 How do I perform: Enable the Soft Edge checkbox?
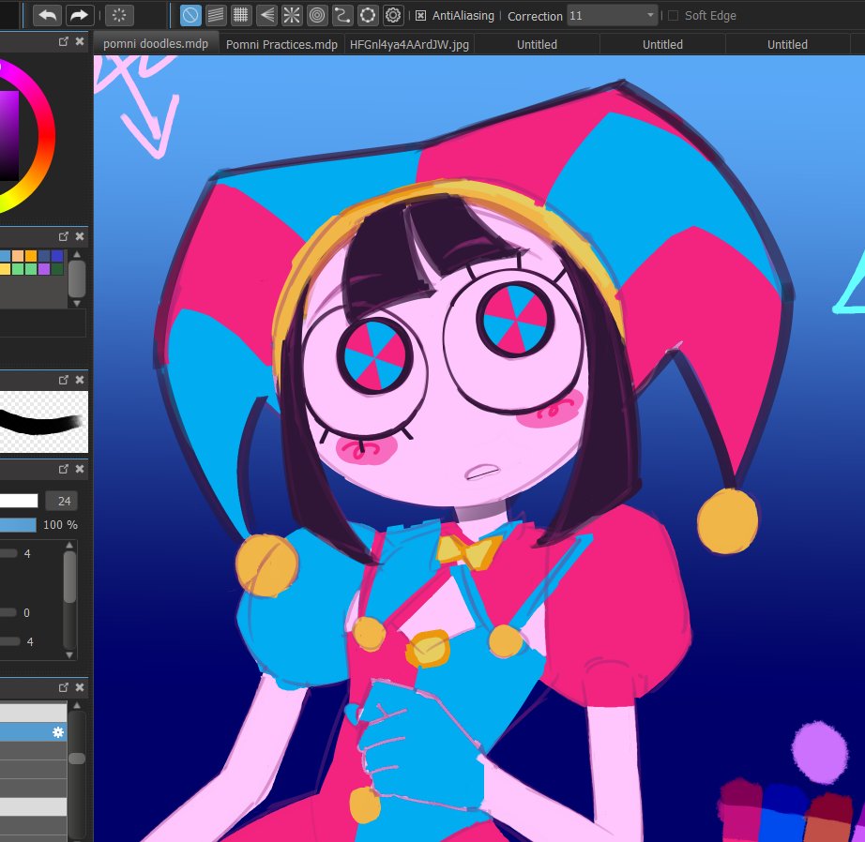point(673,15)
